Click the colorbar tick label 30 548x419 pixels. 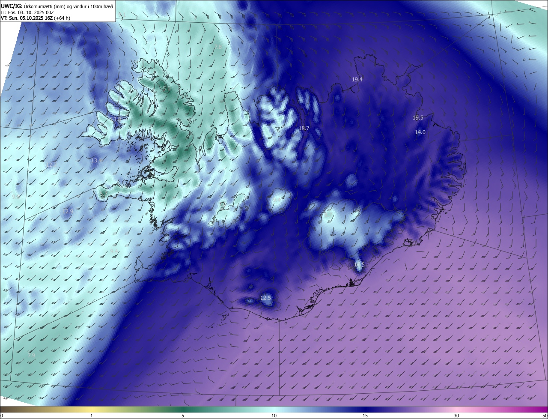[x=456, y=416]
